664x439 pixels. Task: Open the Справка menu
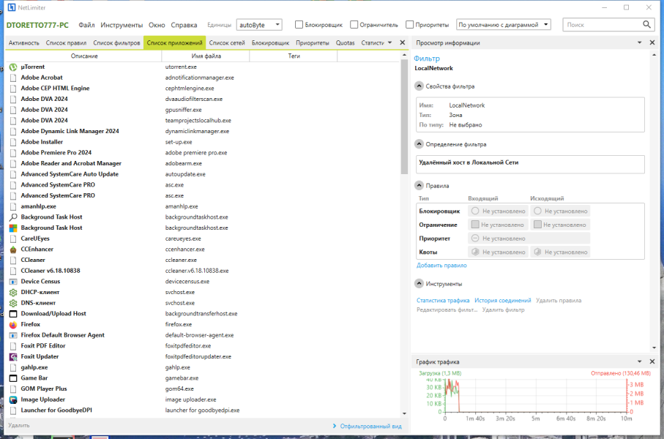(x=184, y=25)
